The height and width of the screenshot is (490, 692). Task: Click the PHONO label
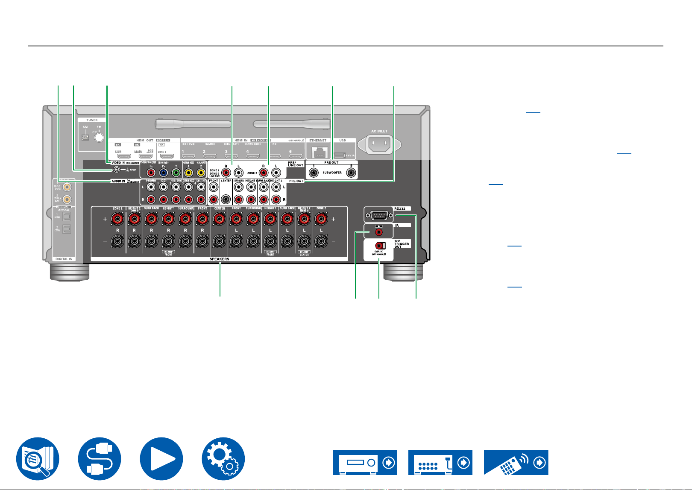(x=151, y=181)
